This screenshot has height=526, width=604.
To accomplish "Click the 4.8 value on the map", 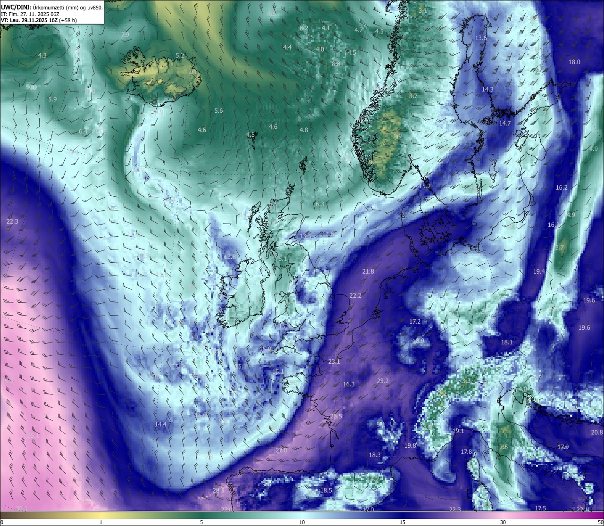I will [x=304, y=130].
